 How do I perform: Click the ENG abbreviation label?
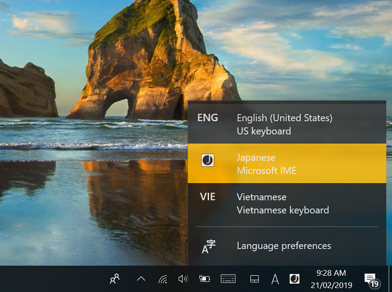tap(208, 118)
